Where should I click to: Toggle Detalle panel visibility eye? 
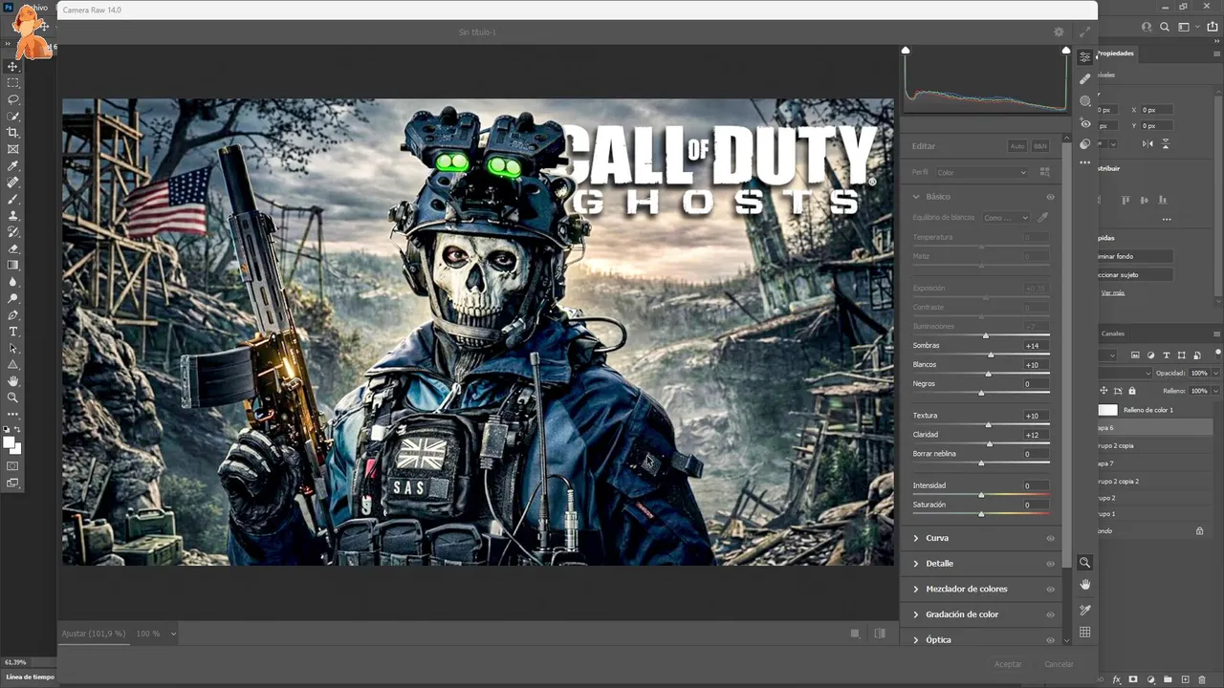(x=1050, y=564)
